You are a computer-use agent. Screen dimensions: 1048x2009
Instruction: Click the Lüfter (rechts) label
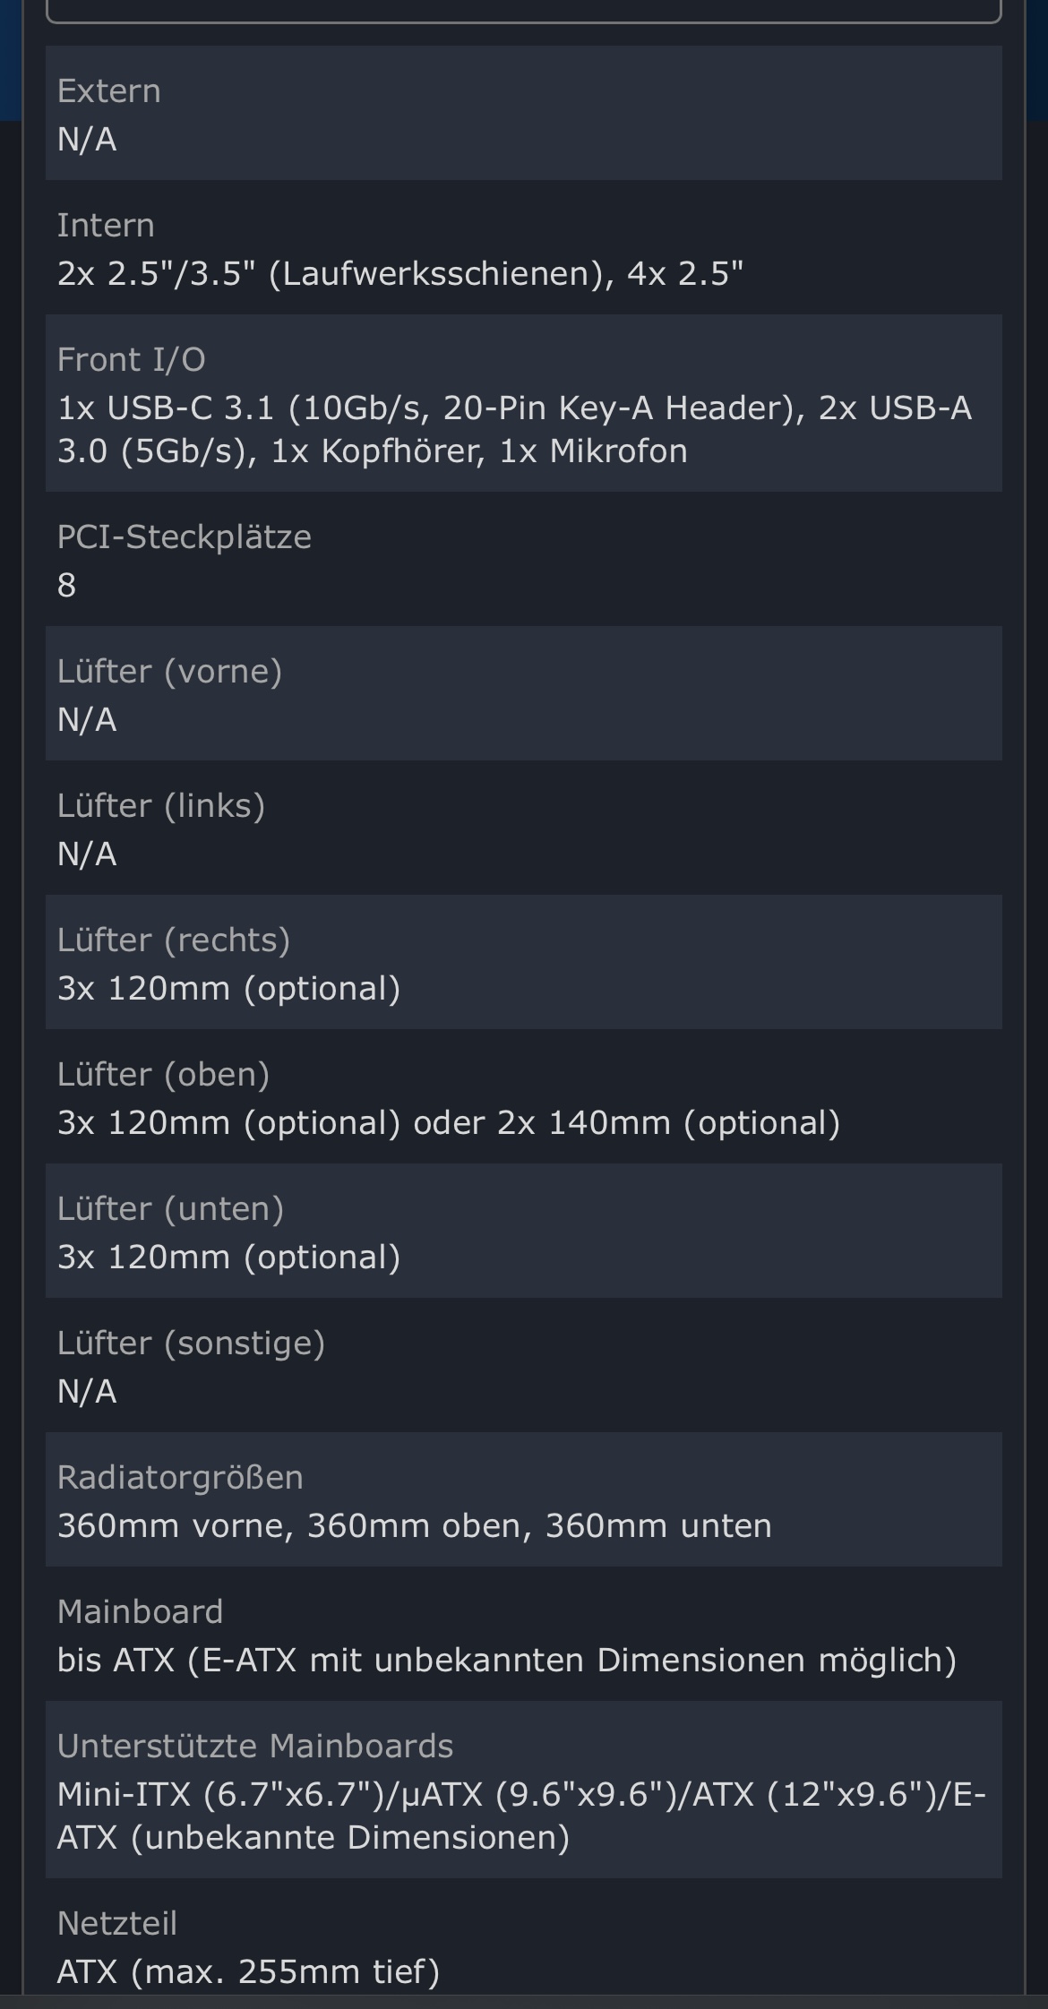click(173, 940)
